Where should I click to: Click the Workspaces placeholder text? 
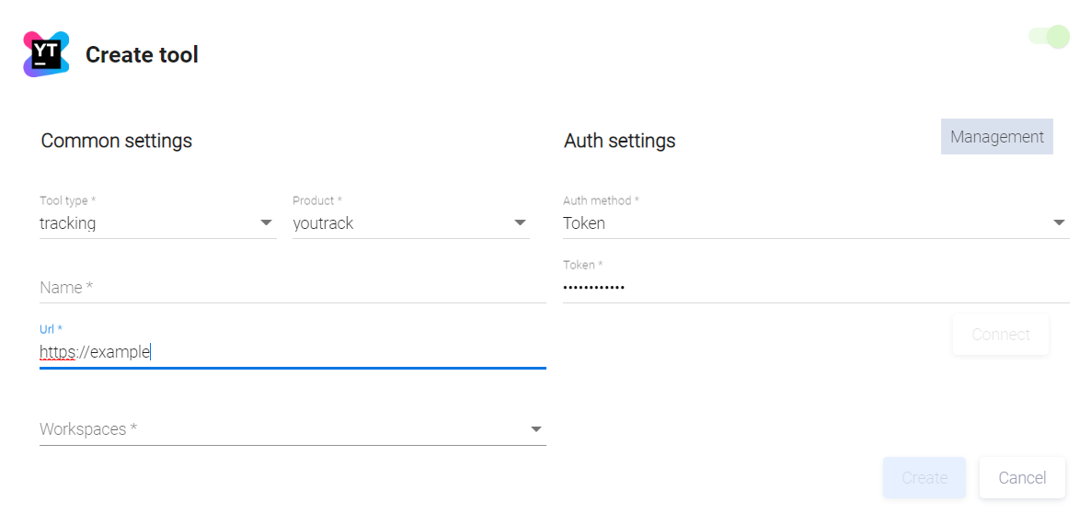88,429
